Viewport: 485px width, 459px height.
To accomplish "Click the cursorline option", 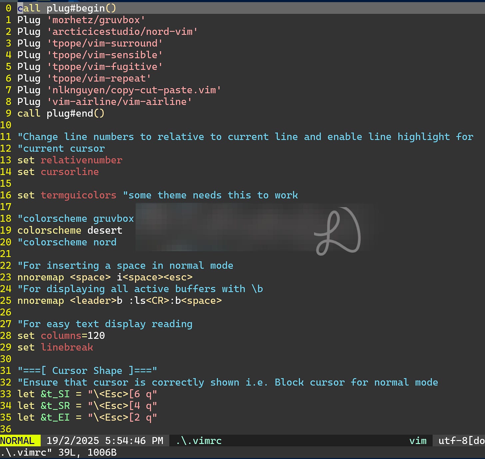I will click(70, 172).
